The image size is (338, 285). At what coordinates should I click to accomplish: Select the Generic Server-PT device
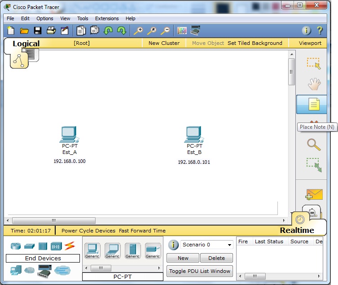[x=132, y=250]
